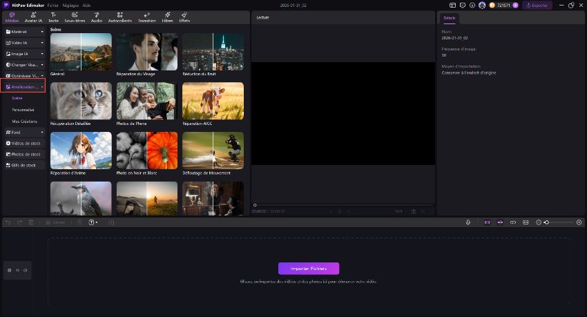The height and width of the screenshot is (317, 587).
Task: Expand the Matériel dropdown in sidebar
Action: pyautogui.click(x=24, y=32)
